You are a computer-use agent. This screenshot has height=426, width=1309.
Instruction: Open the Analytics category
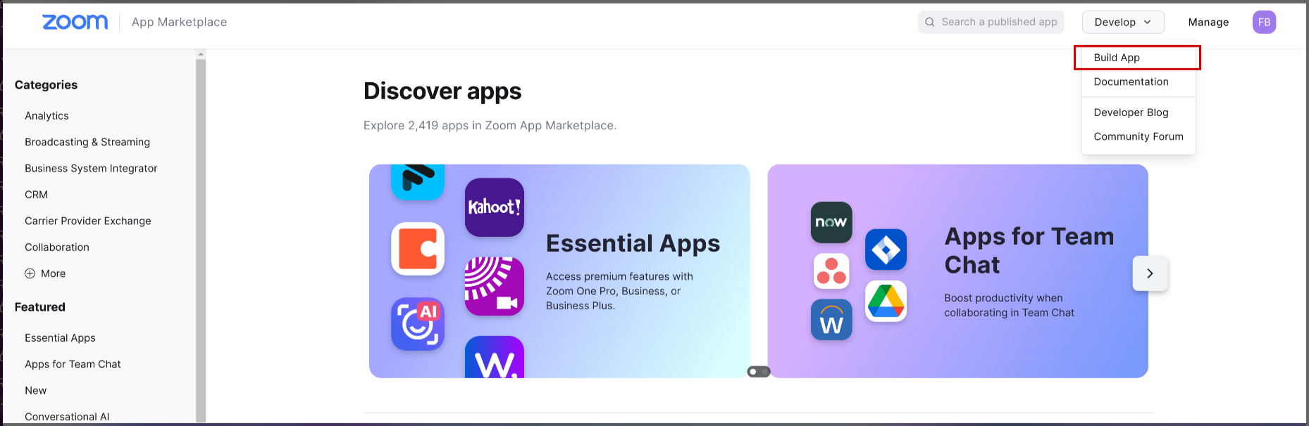point(46,115)
